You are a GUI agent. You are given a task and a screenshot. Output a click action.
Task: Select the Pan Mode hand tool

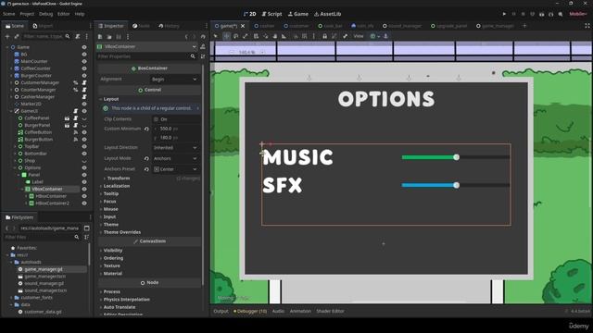click(274, 36)
